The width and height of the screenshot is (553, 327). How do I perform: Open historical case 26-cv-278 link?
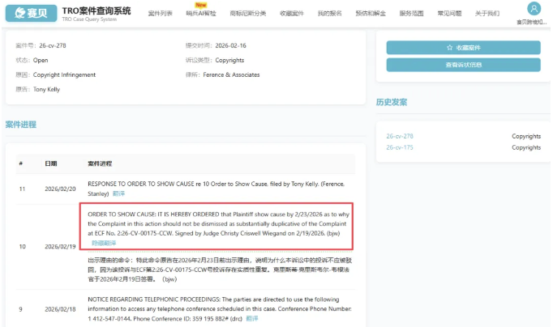[x=399, y=136]
